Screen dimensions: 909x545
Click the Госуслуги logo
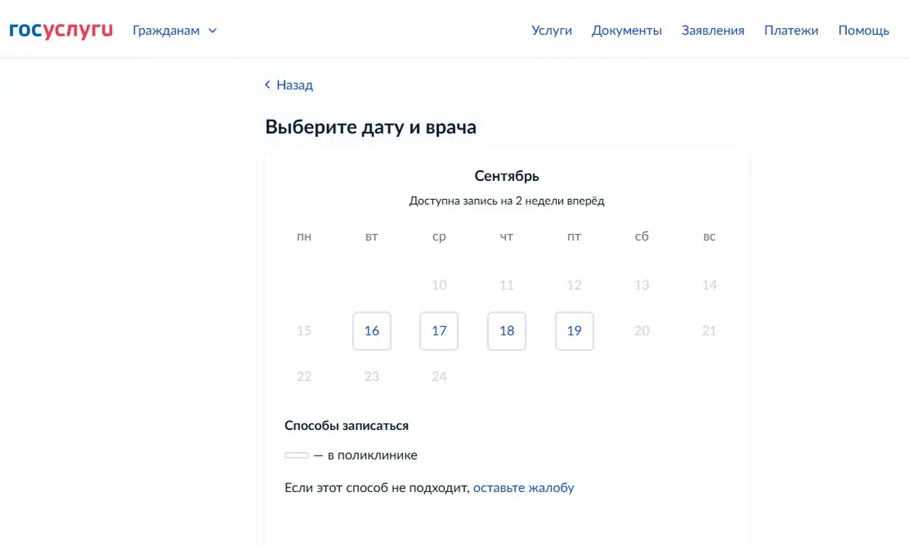pos(61,30)
